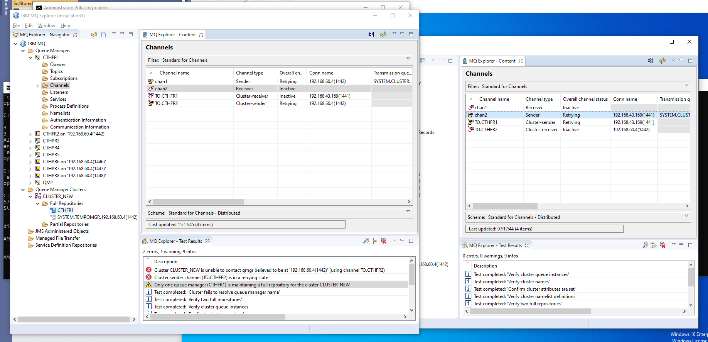Refresh the front window Content view
The width and height of the screenshot is (708, 342).
pyautogui.click(x=383, y=34)
